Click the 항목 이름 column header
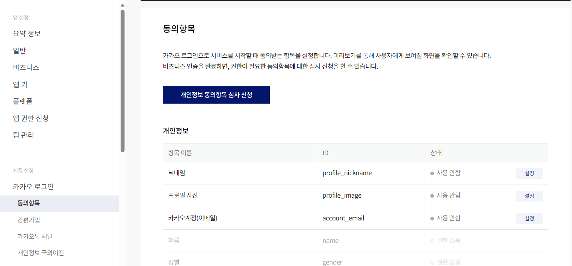The width and height of the screenshot is (572, 266). [x=180, y=153]
